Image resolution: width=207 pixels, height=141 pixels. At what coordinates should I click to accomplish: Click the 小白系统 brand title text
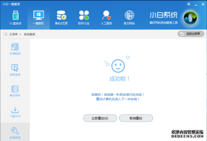pos(164,15)
